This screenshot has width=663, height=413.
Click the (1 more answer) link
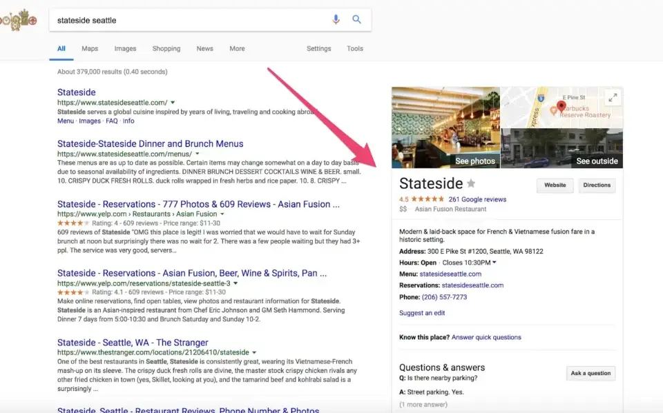coord(423,405)
